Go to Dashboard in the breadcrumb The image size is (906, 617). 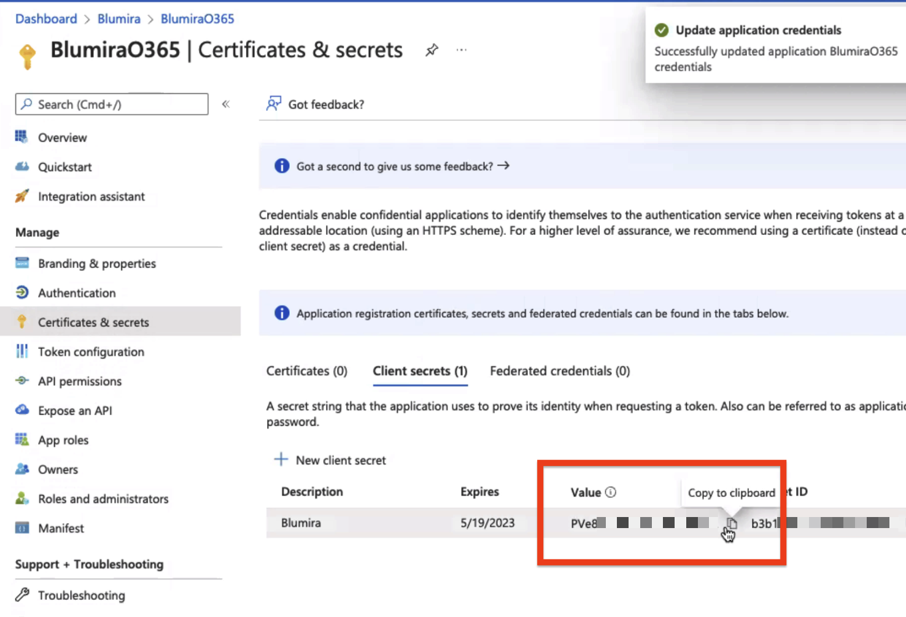click(46, 18)
